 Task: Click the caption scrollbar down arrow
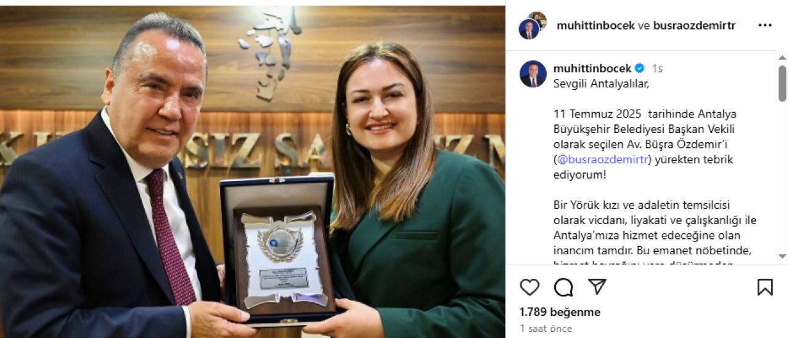click(x=782, y=256)
